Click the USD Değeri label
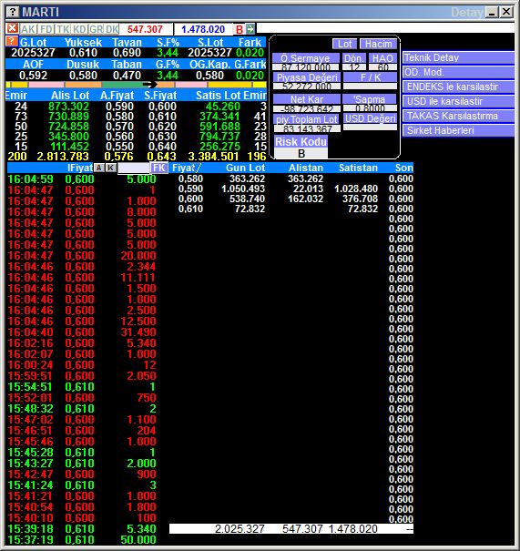The height and width of the screenshot is (551, 520). click(371, 118)
